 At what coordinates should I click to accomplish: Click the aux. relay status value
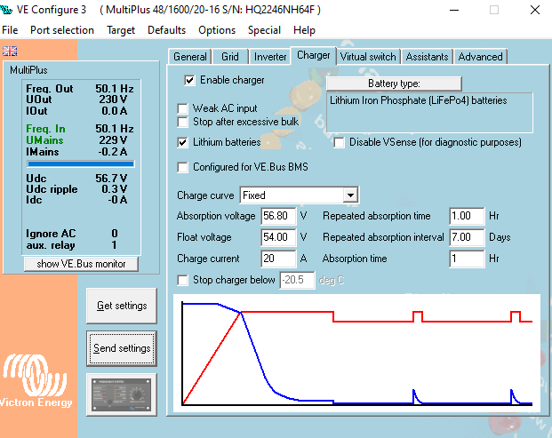pyautogui.click(x=114, y=245)
